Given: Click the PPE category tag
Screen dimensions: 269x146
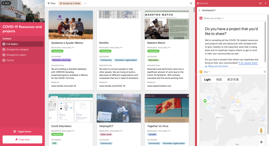Looking at the screenshot, I should coord(54,143).
